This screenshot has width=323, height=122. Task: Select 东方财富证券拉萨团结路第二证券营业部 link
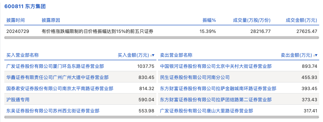(x=216, y=100)
